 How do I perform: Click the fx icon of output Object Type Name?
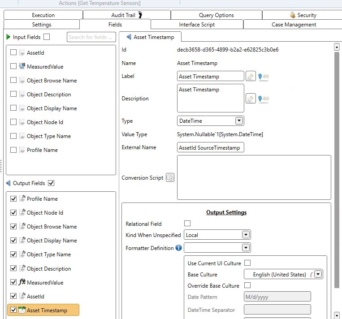click(22, 254)
